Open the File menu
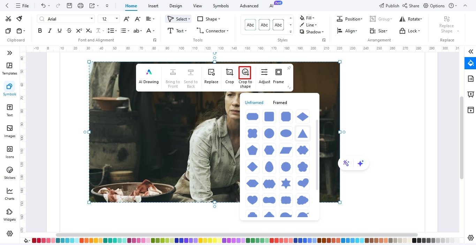Screen dimensions: 476x245 22,6
